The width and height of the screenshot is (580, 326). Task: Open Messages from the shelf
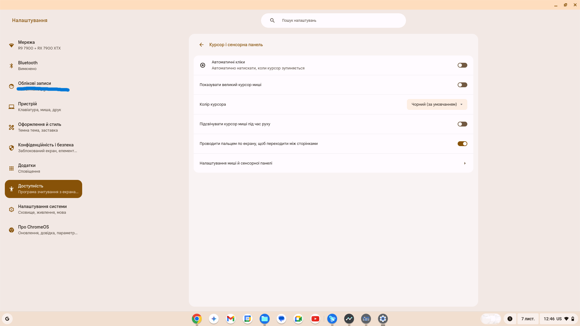[x=281, y=318]
